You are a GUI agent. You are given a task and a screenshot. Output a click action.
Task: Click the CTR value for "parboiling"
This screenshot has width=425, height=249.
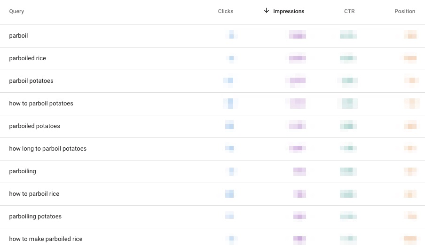click(x=348, y=171)
